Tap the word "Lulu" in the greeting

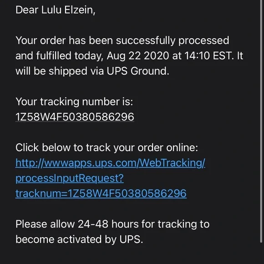51,10
